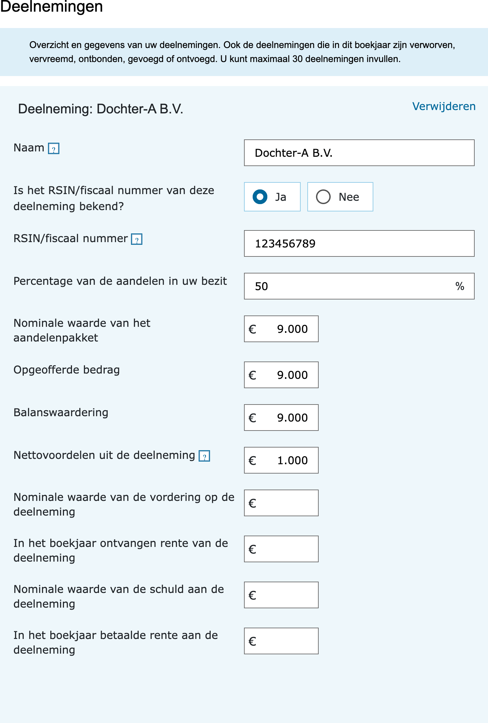Viewport: 488px width, 723px height.
Task: Click the schuld aan de deelneming field
Action: tap(281, 595)
